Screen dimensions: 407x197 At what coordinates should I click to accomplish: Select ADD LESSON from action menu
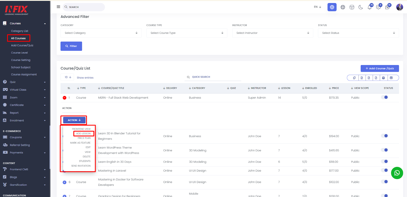tap(83, 134)
